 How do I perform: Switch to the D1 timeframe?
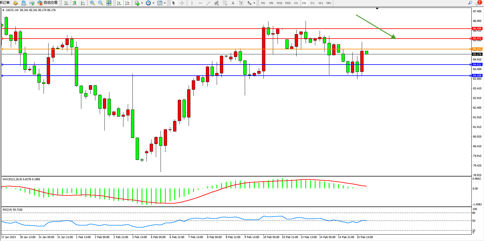coord(312,3)
